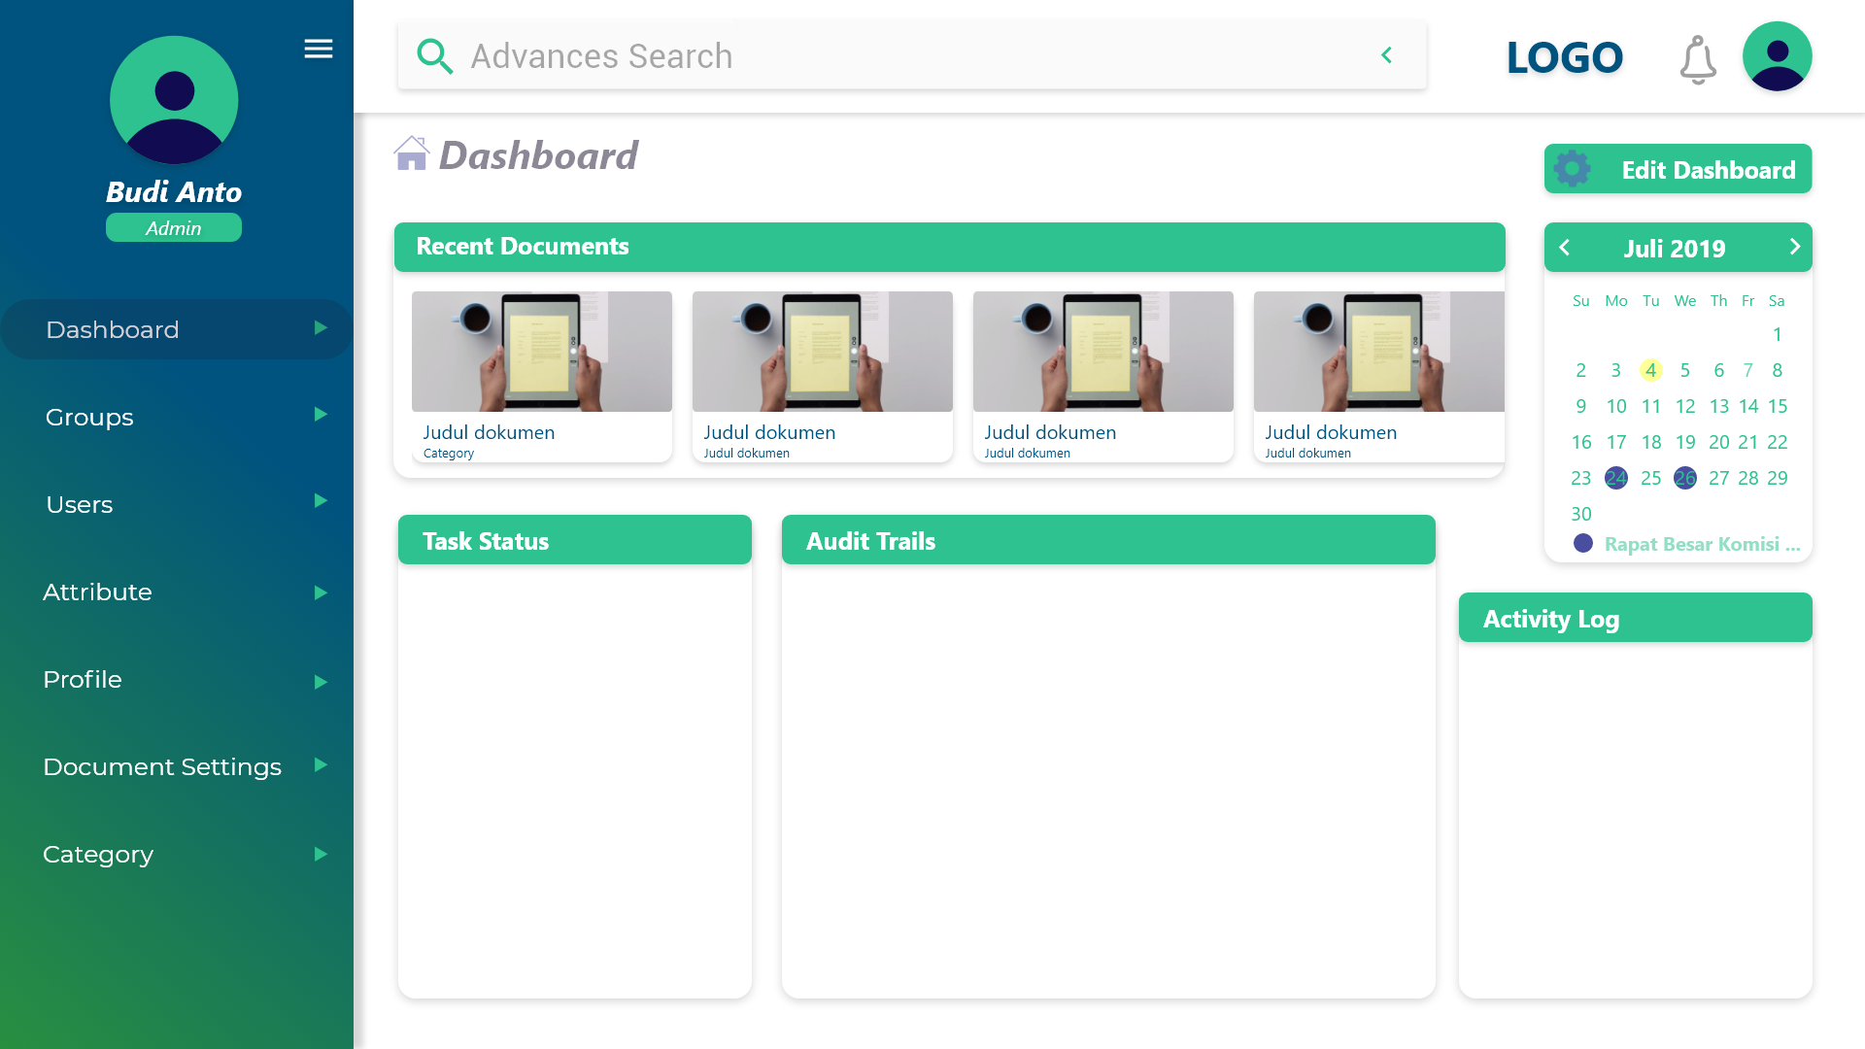This screenshot has height=1049, width=1865.
Task: Open the top-right user avatar
Action: 1777,56
